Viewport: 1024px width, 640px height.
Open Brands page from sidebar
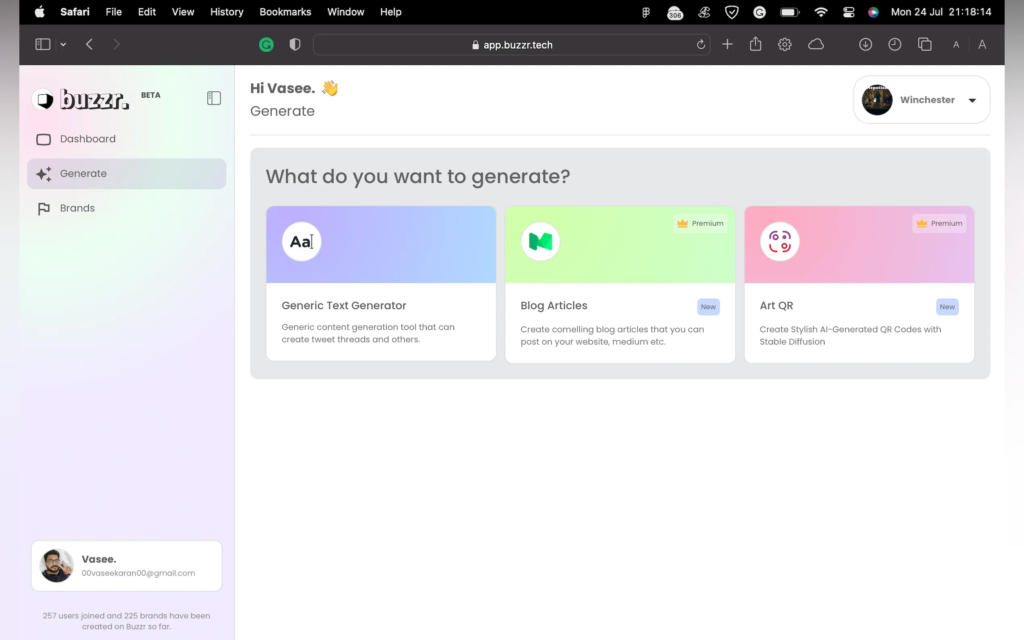[77, 208]
